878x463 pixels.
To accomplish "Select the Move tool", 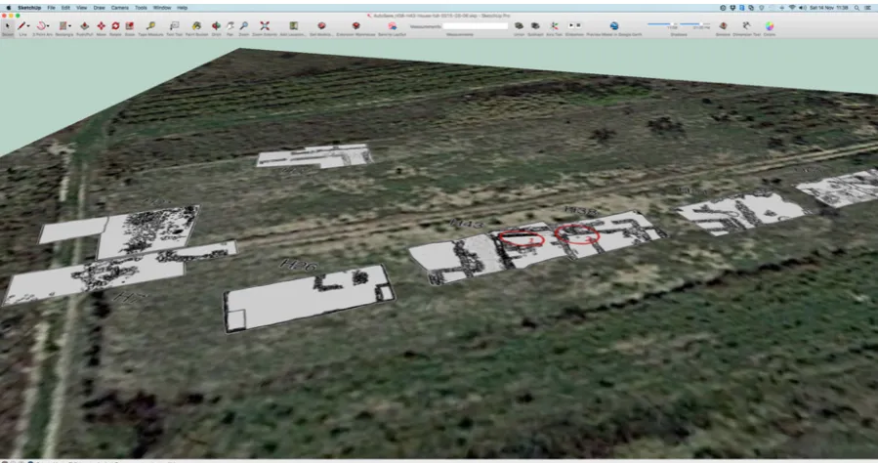I will [x=101, y=25].
